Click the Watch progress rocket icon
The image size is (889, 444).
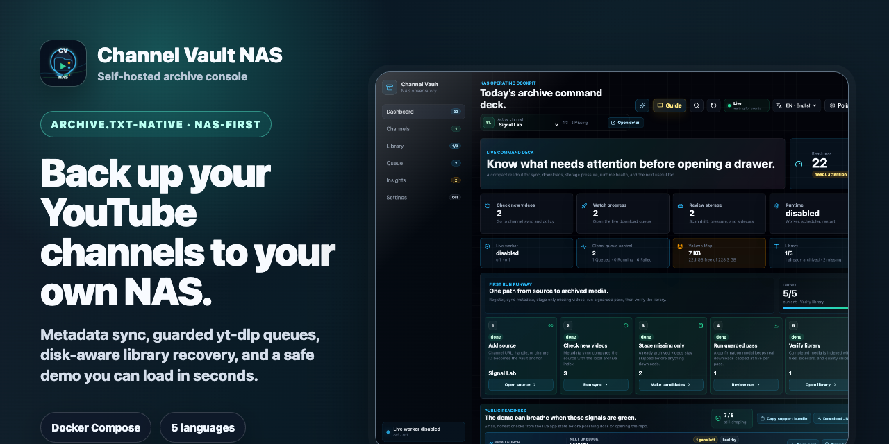(x=584, y=206)
